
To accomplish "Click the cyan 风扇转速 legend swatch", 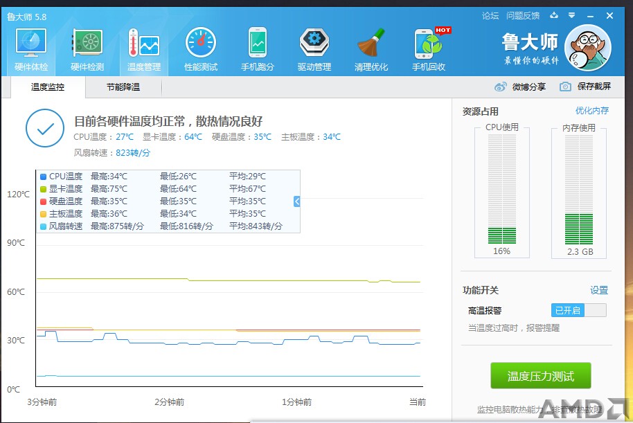I will [43, 226].
